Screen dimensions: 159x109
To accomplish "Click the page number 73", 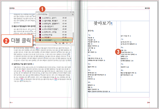I will click(10, 103).
